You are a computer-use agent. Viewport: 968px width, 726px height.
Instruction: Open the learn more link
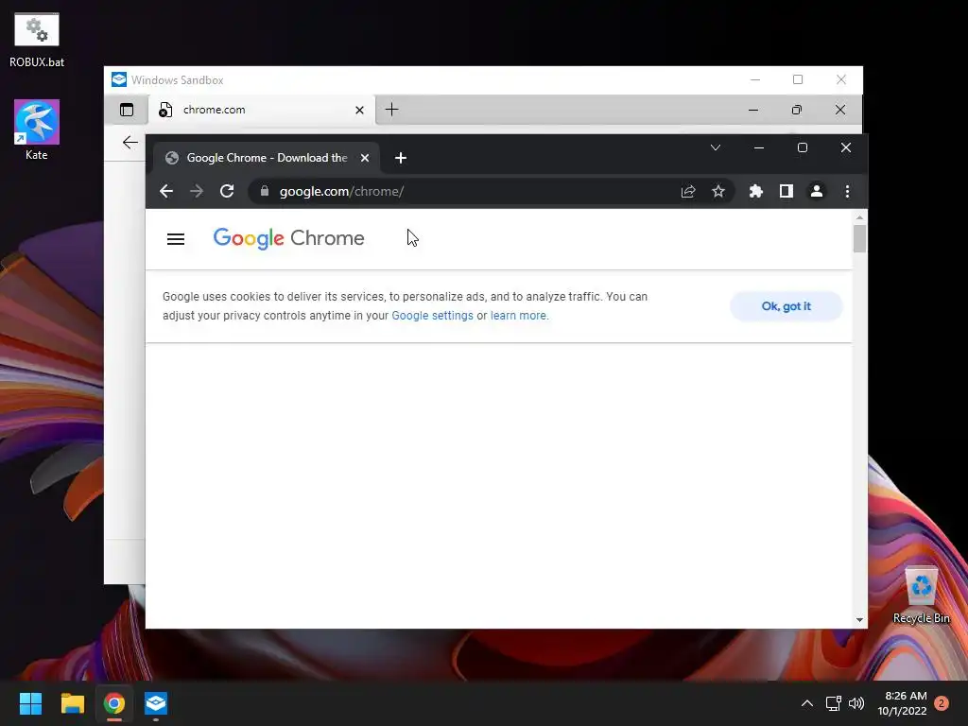point(518,316)
